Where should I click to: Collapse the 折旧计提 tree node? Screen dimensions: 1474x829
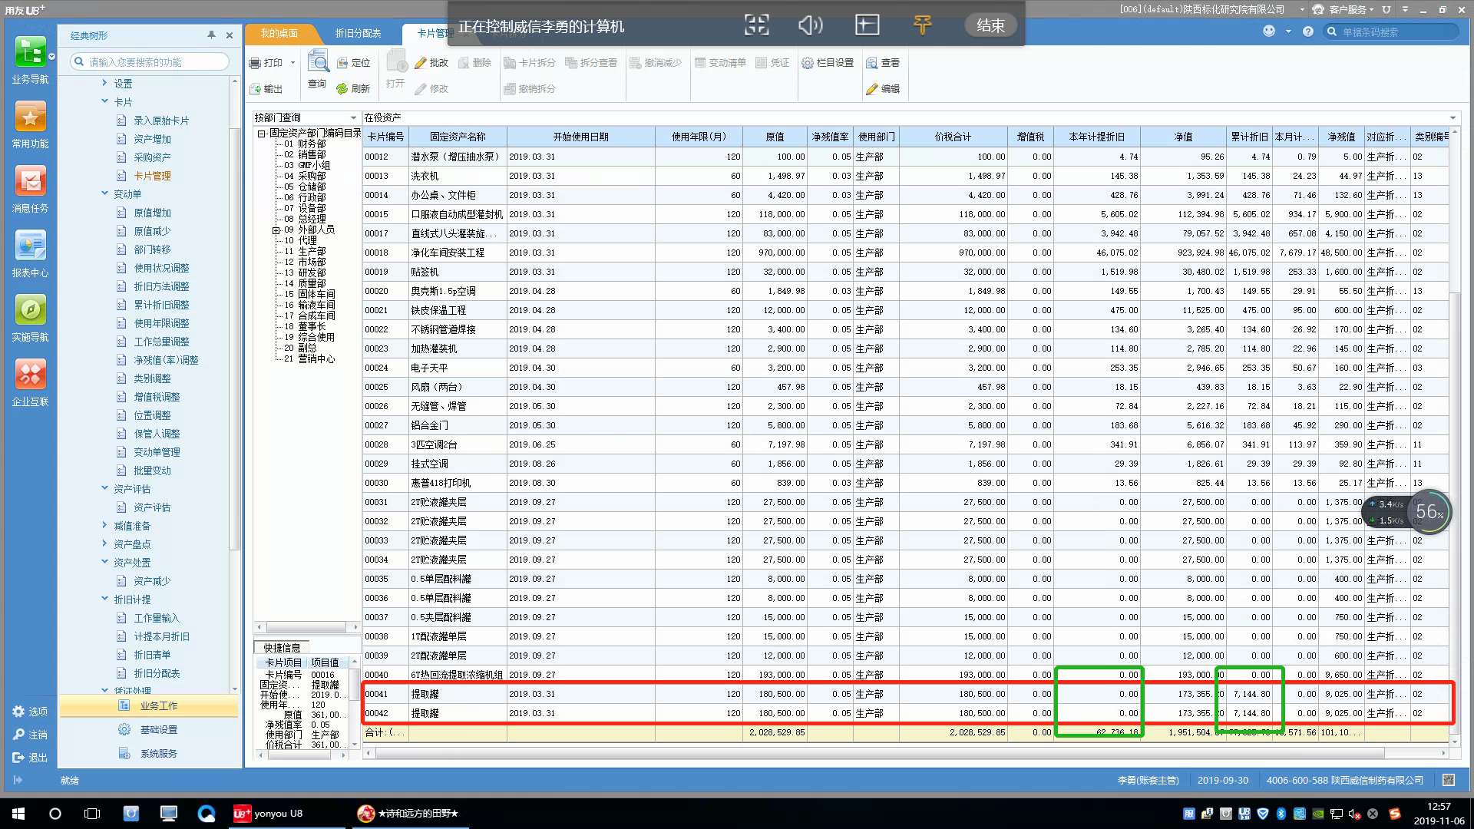click(x=104, y=599)
